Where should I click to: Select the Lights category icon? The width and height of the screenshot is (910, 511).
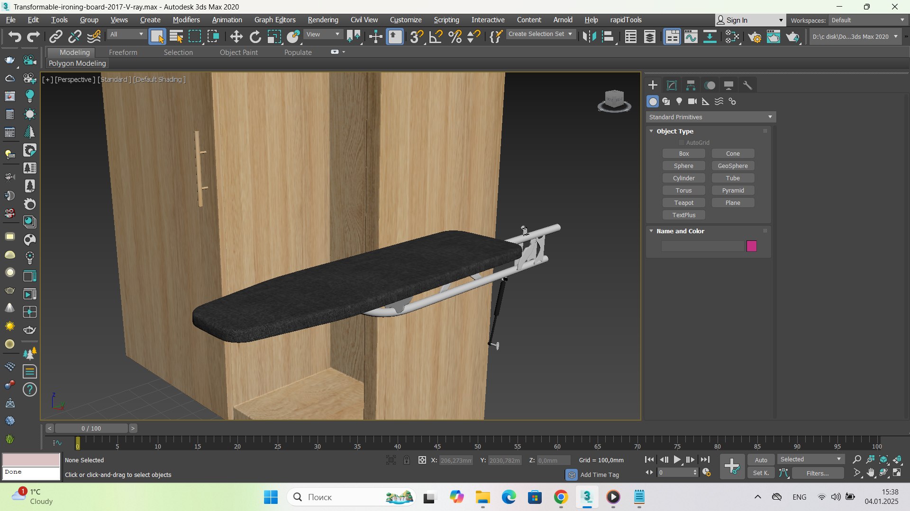(679, 101)
